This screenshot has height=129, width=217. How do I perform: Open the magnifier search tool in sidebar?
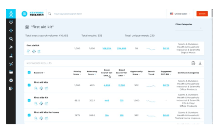pyautogui.click(x=11, y=39)
